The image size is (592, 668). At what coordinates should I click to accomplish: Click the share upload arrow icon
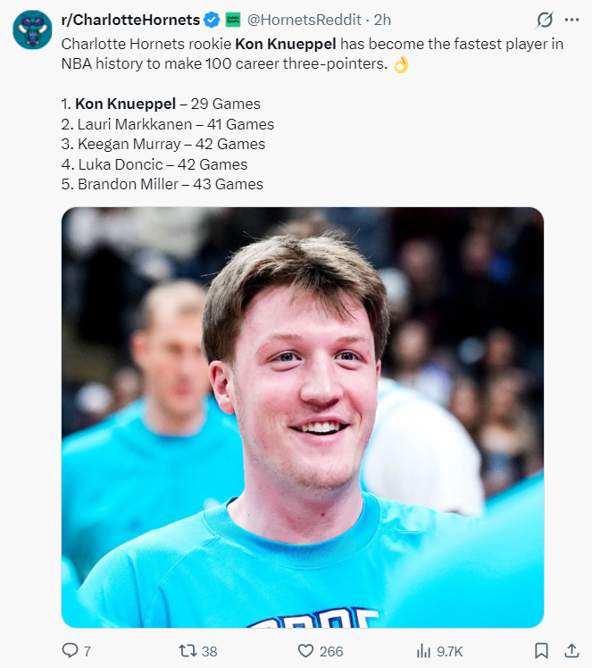[571, 651]
